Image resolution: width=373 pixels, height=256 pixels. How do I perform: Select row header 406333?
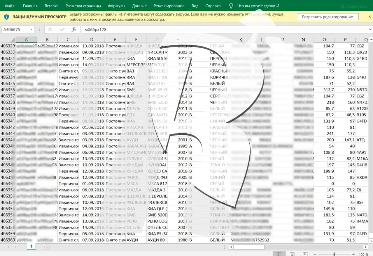[8, 71]
